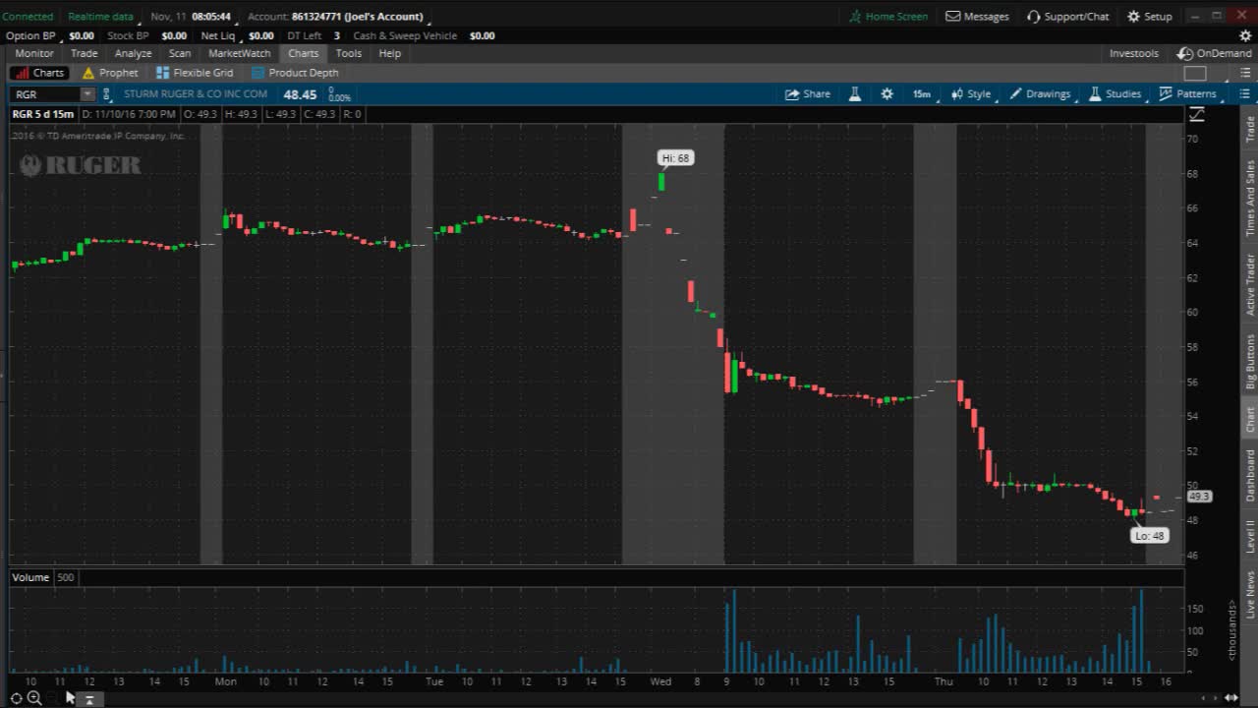This screenshot has height=708, width=1258.
Task: Open the Help tab
Action: click(x=390, y=53)
